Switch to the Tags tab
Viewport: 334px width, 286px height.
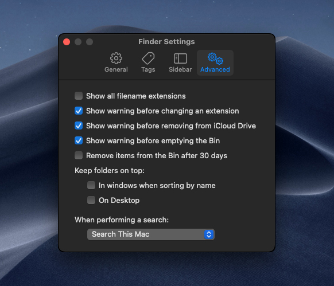click(148, 62)
